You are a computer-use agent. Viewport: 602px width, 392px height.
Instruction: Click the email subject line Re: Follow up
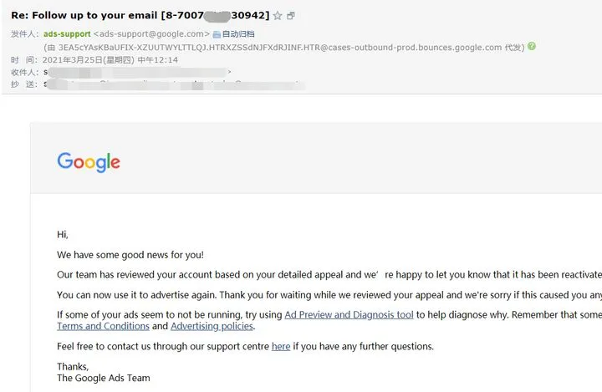coord(140,15)
